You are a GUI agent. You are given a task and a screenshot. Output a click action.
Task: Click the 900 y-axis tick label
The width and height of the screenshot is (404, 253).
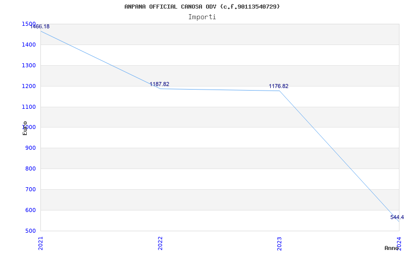click(x=30, y=148)
